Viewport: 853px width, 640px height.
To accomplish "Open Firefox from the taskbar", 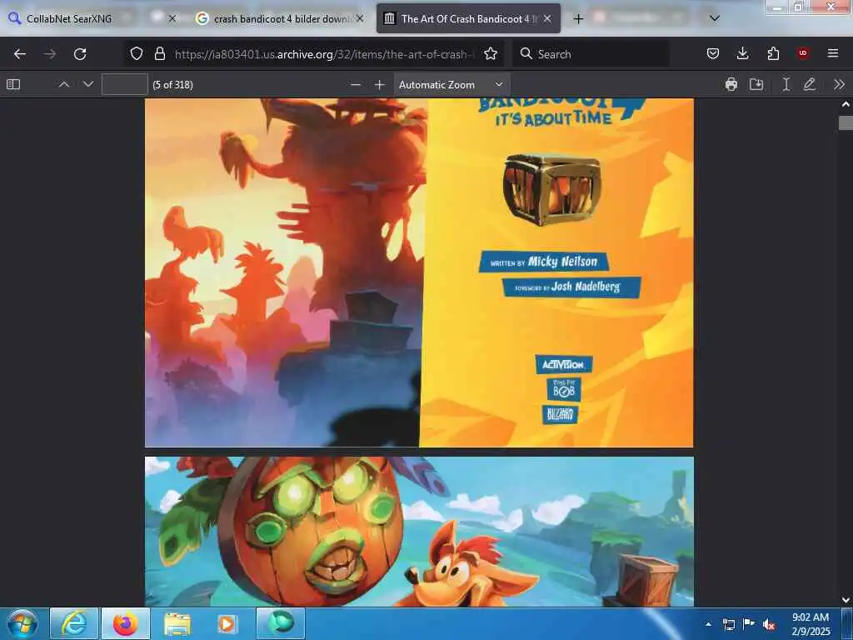I will [126, 623].
